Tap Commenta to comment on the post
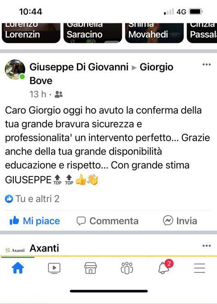Viewport: 217px width, 304px height. [107, 221]
